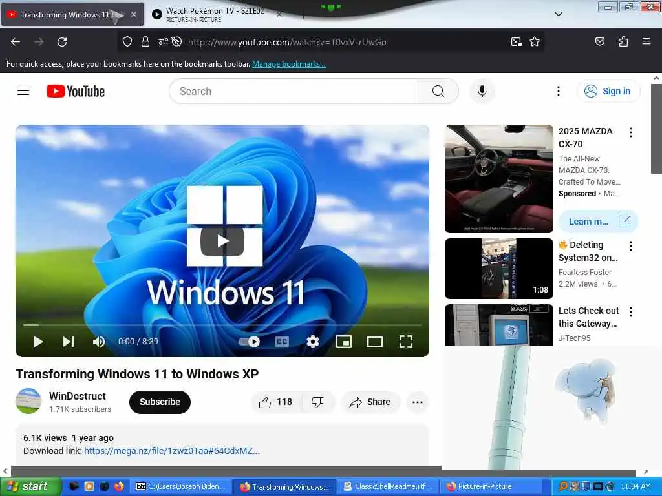Click the padlock site security icon
This screenshot has height=496, width=662.
(145, 42)
